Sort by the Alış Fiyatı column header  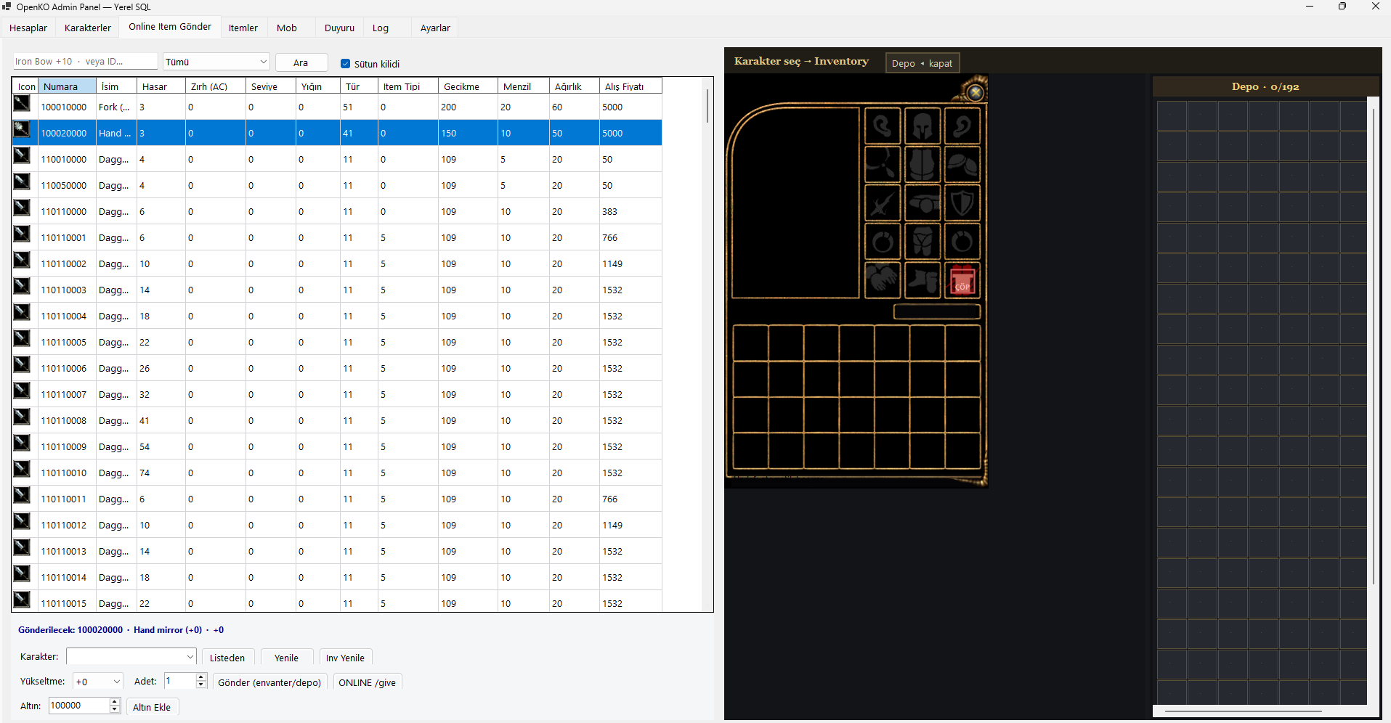630,86
